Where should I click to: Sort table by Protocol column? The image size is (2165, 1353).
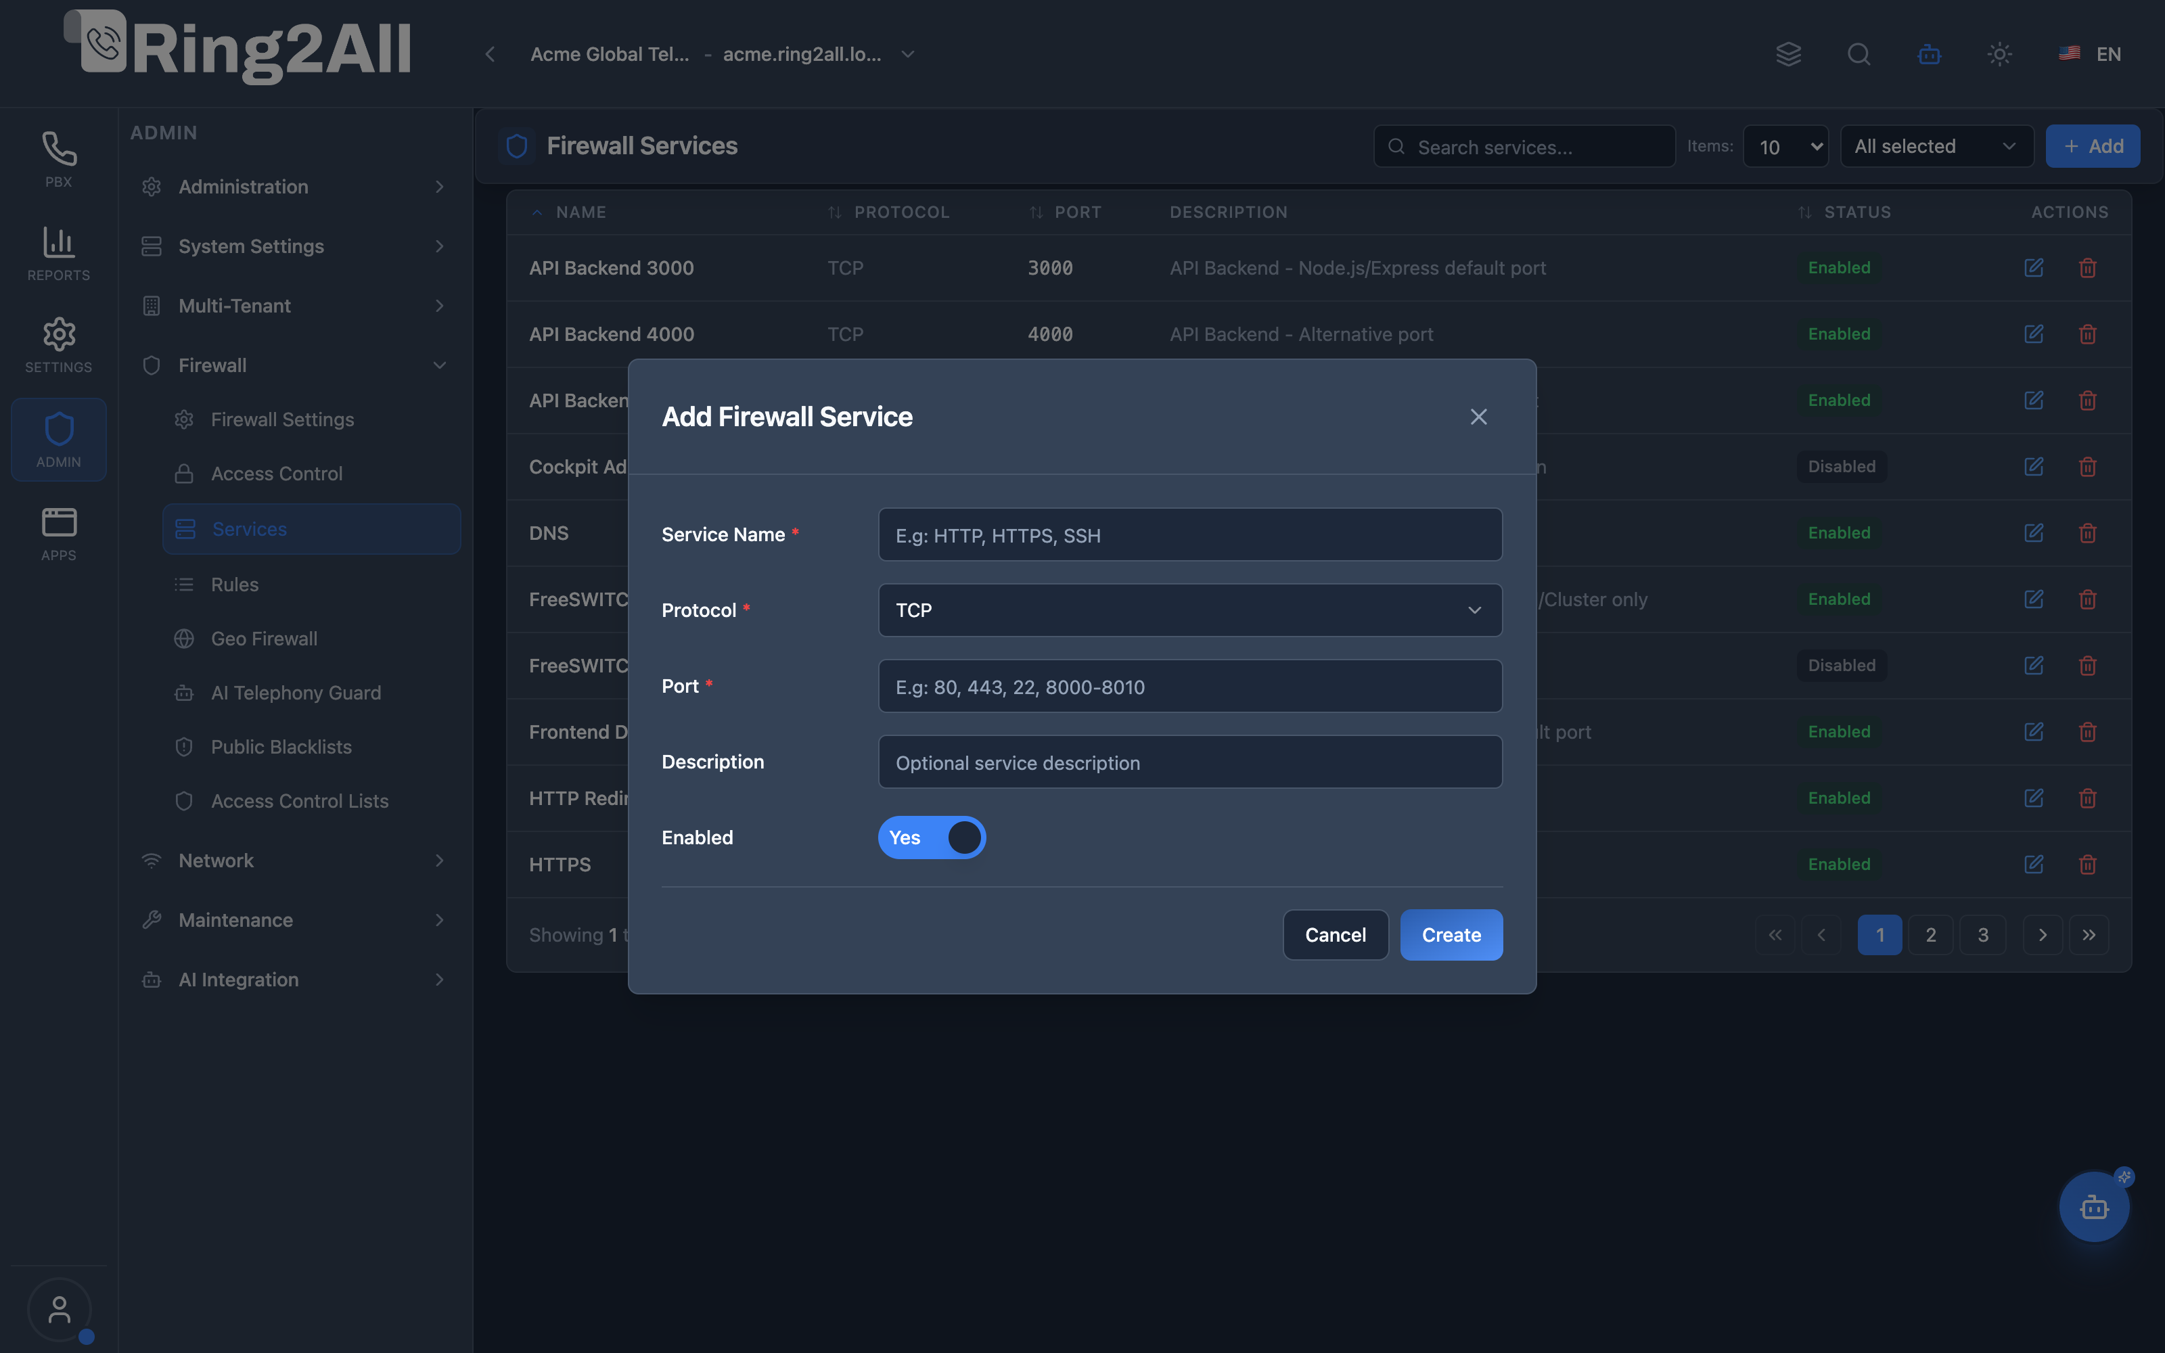(888, 212)
